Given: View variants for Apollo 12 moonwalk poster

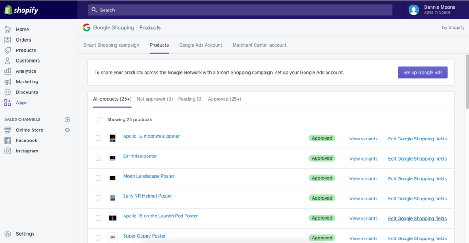Looking at the screenshot, I should 363,139.
